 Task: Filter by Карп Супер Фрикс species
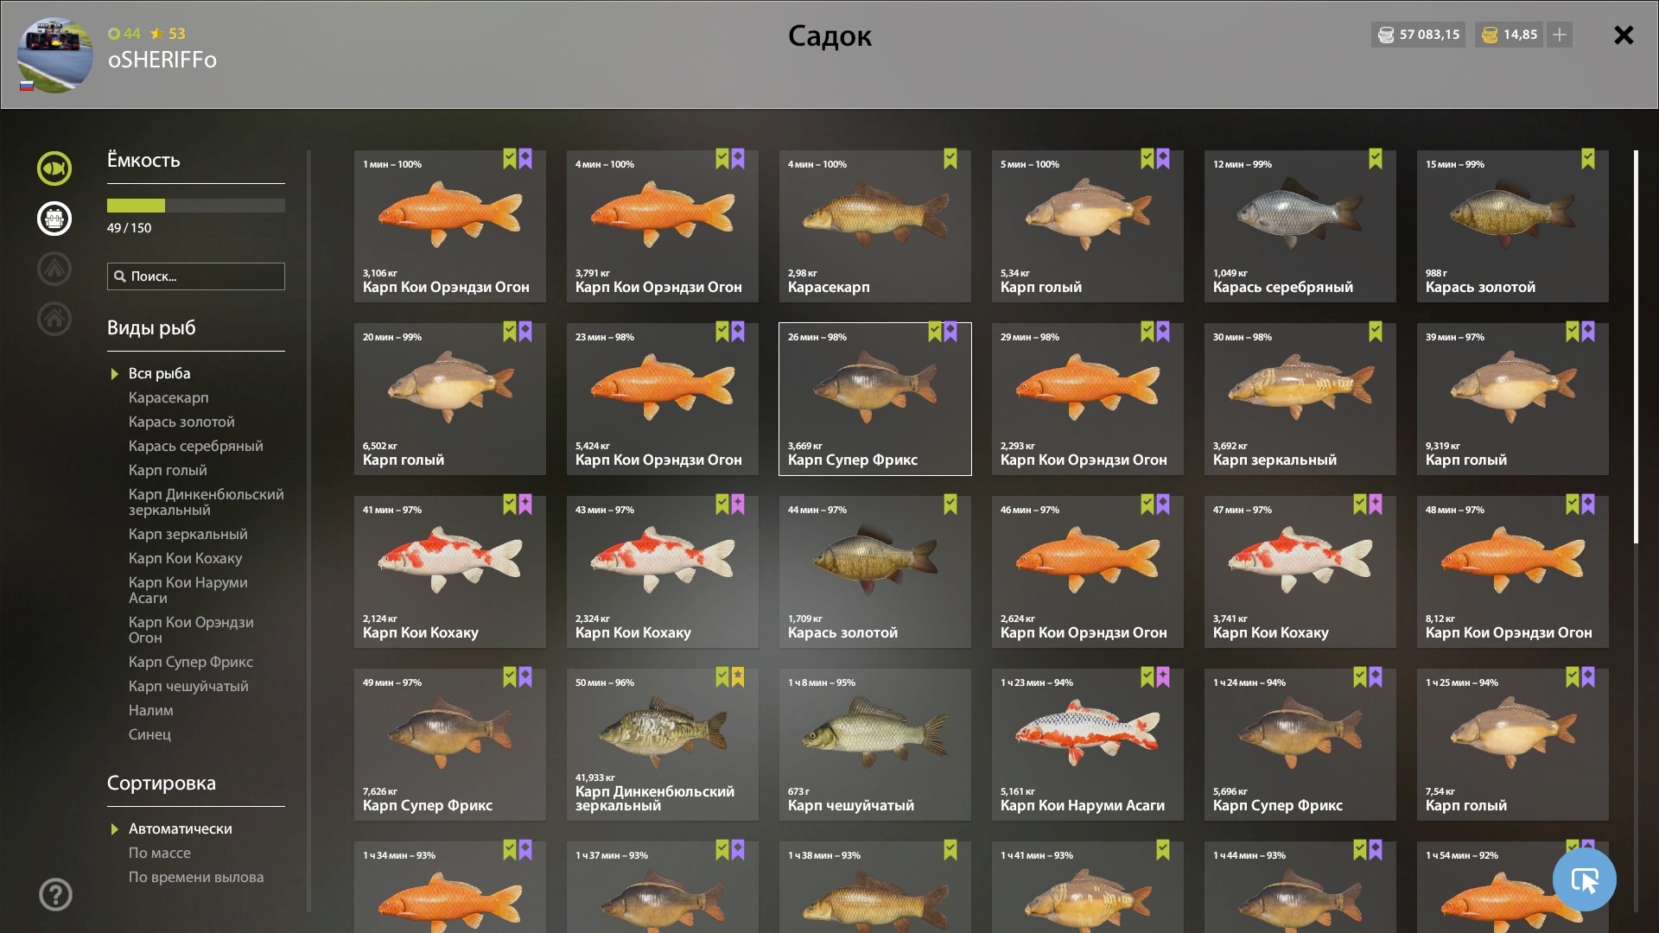191,662
